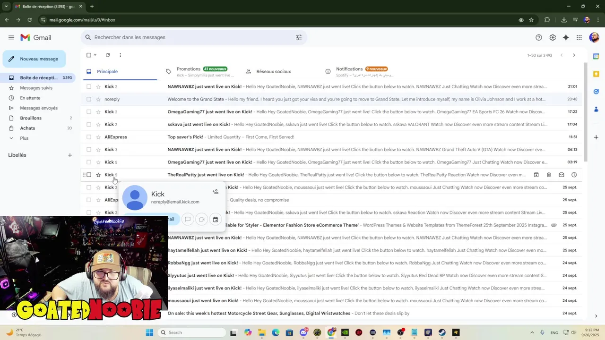The width and height of the screenshot is (605, 340).
Task: Select the NAWNAWBZ 21:01 email checkbox
Action: 89,87
